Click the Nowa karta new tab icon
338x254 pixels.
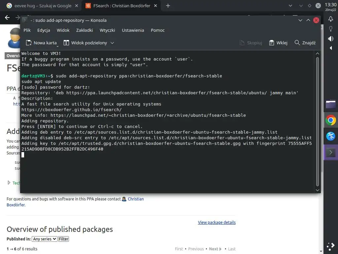(29, 43)
